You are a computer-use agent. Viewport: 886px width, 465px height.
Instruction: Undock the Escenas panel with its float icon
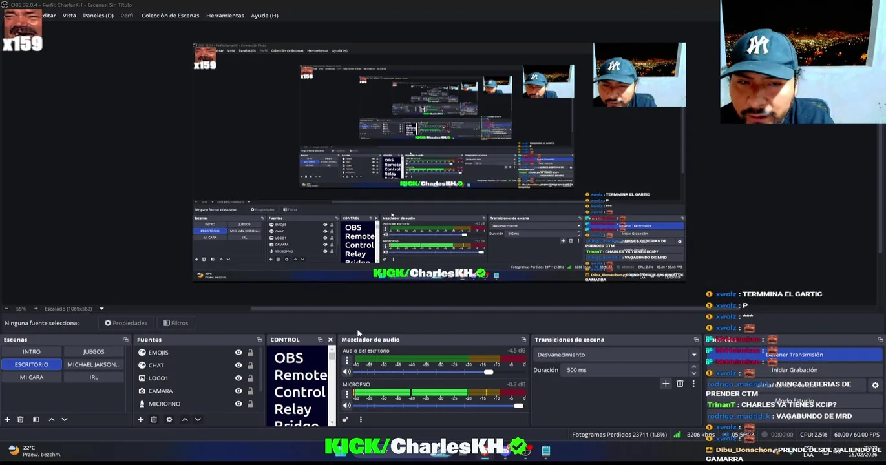point(126,340)
